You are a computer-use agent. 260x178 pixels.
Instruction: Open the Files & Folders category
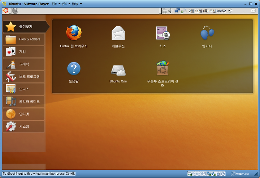click(24, 39)
